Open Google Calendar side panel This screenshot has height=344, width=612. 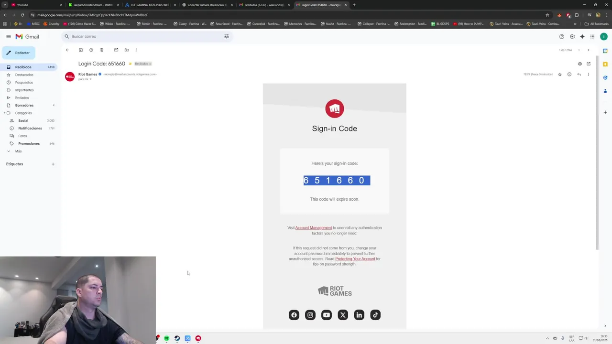(605, 51)
